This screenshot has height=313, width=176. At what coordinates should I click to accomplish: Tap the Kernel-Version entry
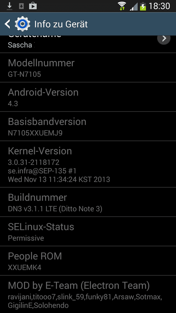(x=88, y=164)
